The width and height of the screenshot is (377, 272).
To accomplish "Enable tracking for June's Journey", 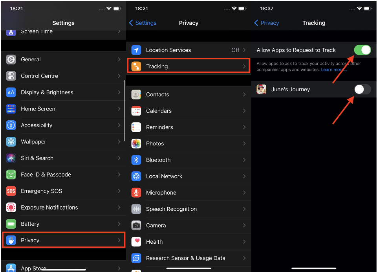I will coord(362,89).
